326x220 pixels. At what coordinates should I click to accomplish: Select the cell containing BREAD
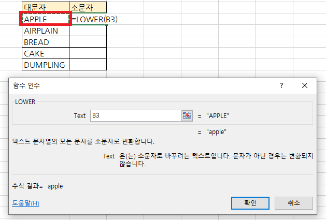point(46,42)
